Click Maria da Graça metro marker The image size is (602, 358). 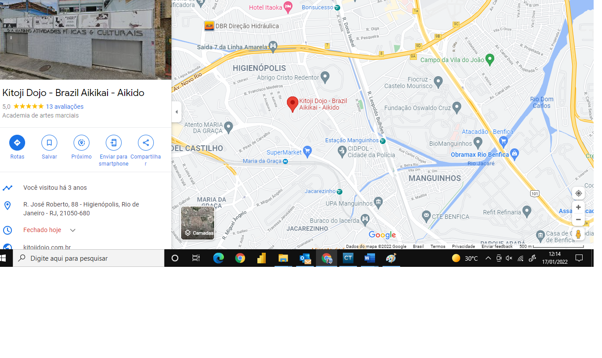[x=285, y=161]
